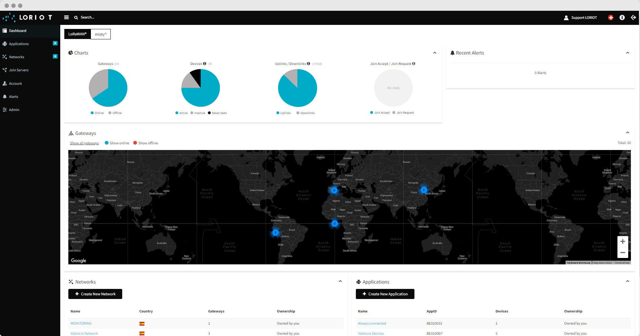Zoom out on the gateways map
This screenshot has width=640, height=336.
click(x=623, y=253)
